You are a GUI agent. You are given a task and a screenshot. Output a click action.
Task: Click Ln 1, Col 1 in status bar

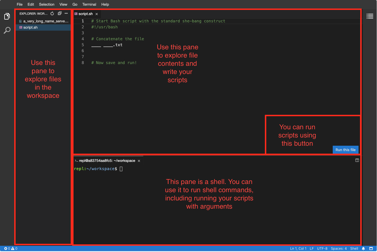pyautogui.click(x=298, y=249)
